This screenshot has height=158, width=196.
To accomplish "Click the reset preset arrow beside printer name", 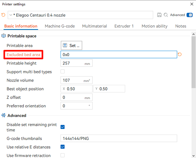I will (x=4, y=15).
